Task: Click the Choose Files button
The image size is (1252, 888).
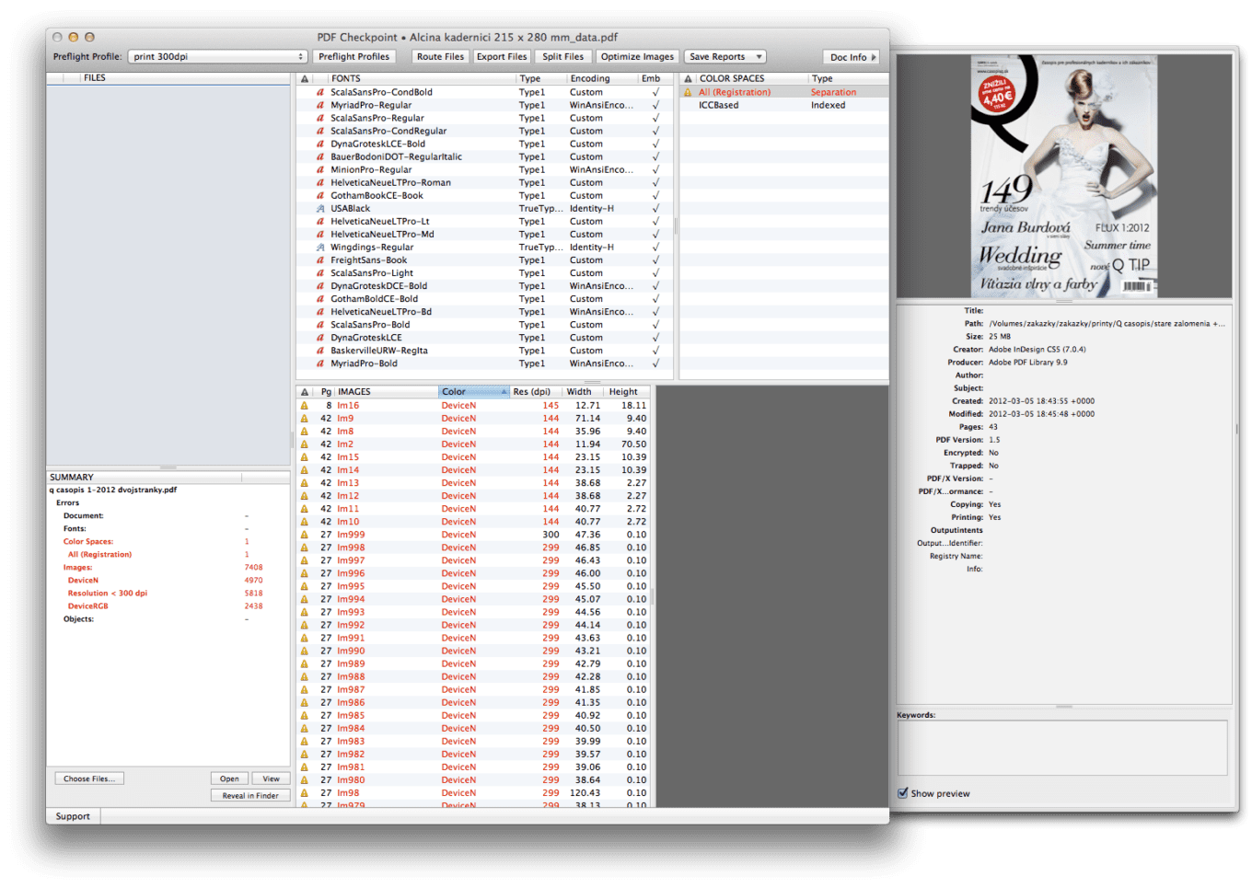Action: click(x=88, y=778)
